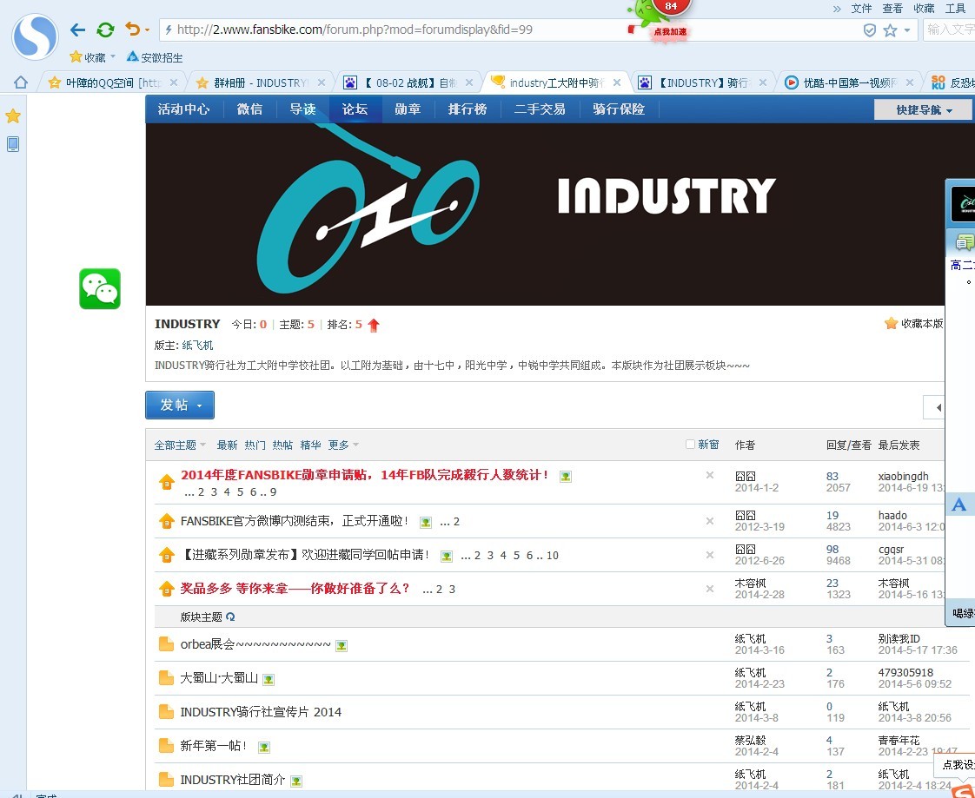Click refresh icon beside 版块主题
Image resolution: width=975 pixels, height=798 pixels.
[230, 617]
